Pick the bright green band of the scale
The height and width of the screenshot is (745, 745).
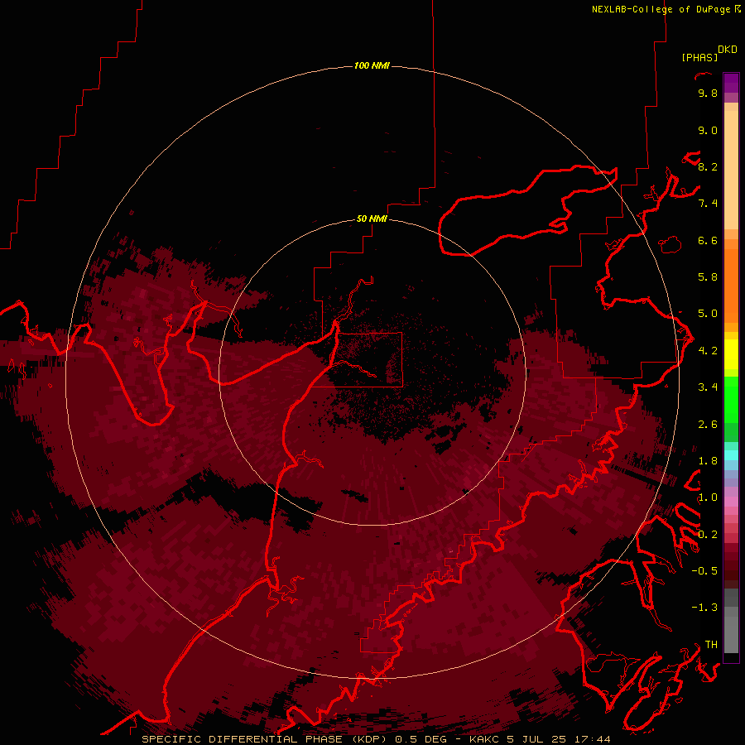coord(731,400)
